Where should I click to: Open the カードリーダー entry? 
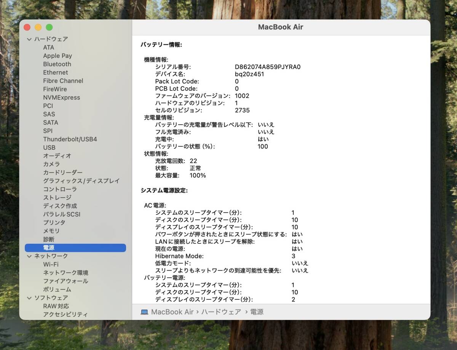point(63,173)
